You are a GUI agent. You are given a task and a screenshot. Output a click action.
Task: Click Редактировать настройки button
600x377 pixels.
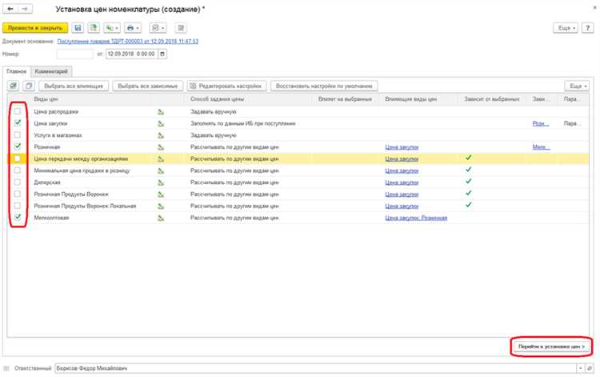point(226,86)
